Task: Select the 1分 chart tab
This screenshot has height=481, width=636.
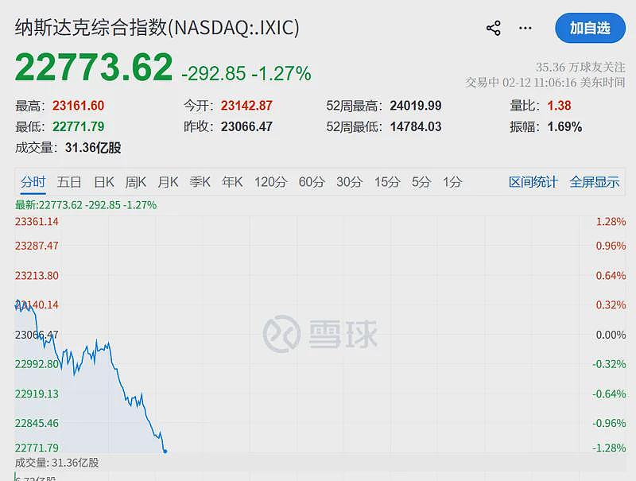Action: pyautogui.click(x=452, y=182)
